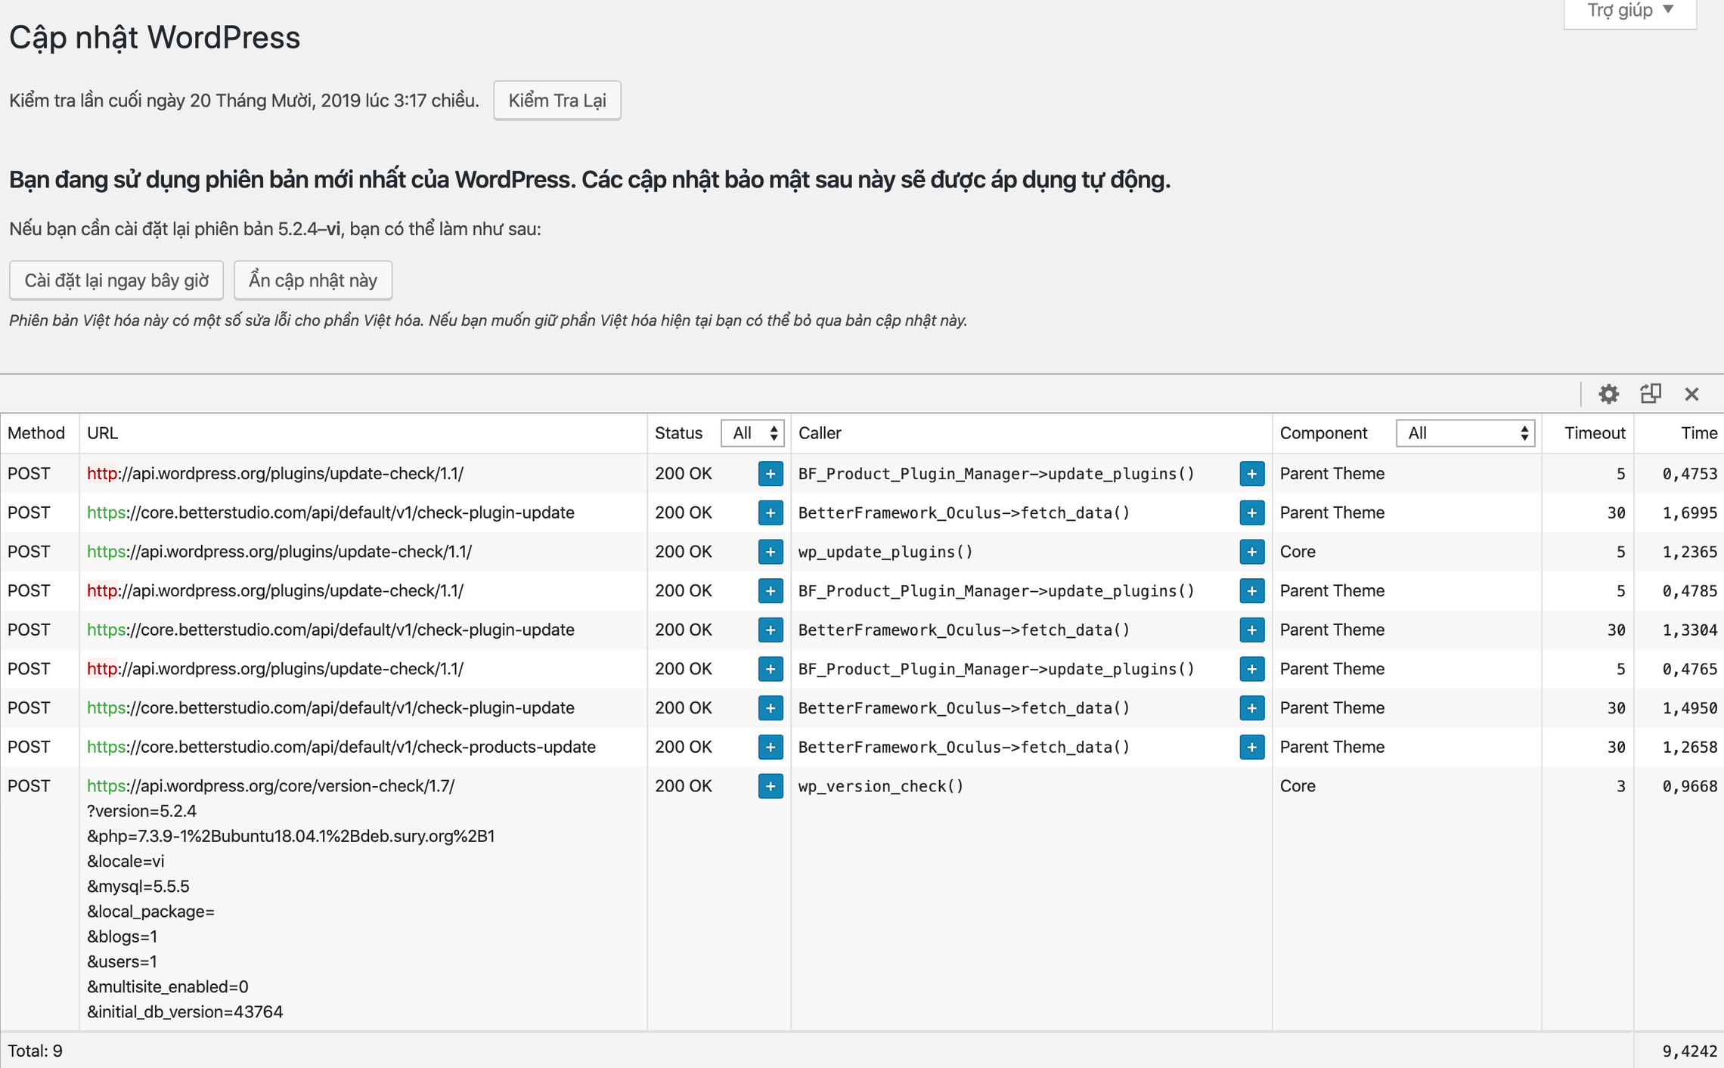
Task: Expand caller stack for row timed 1,2658
Action: coord(1252,748)
